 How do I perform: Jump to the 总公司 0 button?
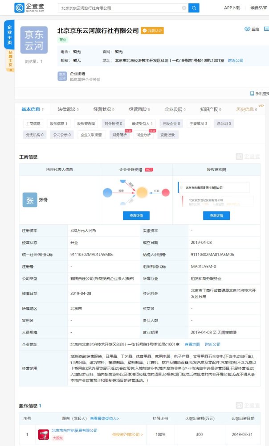(224, 124)
